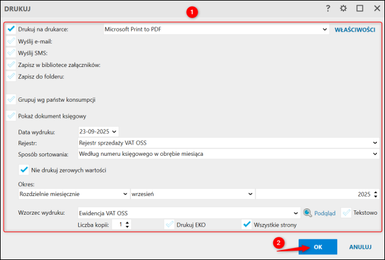Enable Wyślij e-mail checkbox
This screenshot has width=385, height=260.
11,41
